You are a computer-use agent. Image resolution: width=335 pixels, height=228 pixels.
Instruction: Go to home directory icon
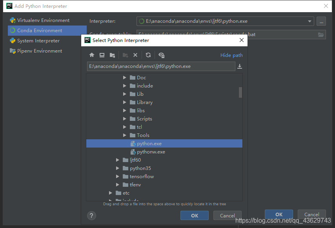[92, 55]
